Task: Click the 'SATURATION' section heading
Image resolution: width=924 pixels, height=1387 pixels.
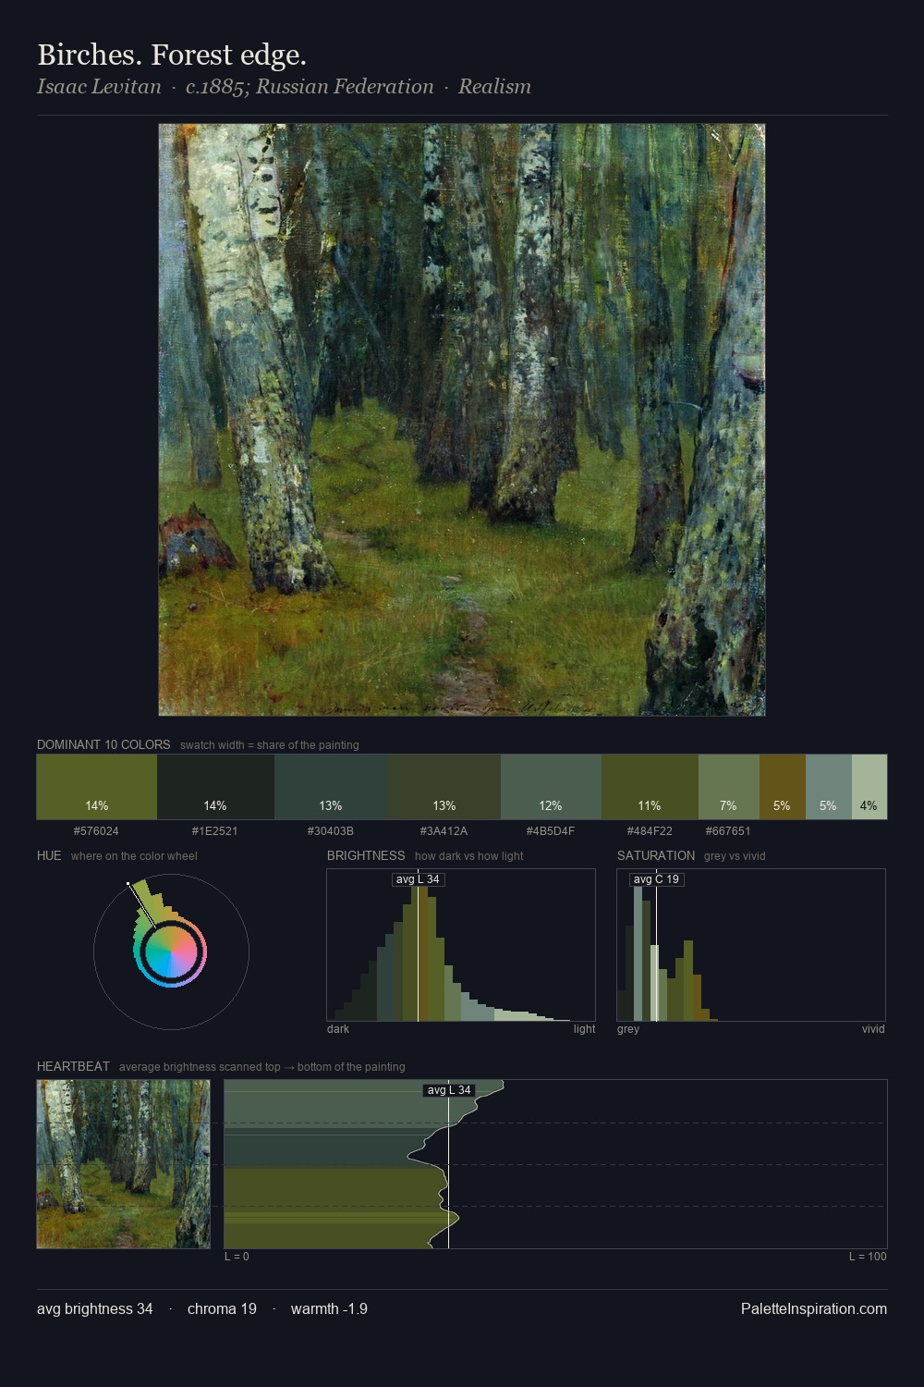Action: tap(656, 855)
